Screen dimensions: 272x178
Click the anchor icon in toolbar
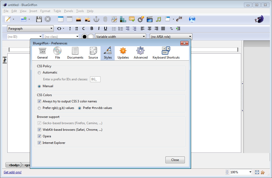96,19
